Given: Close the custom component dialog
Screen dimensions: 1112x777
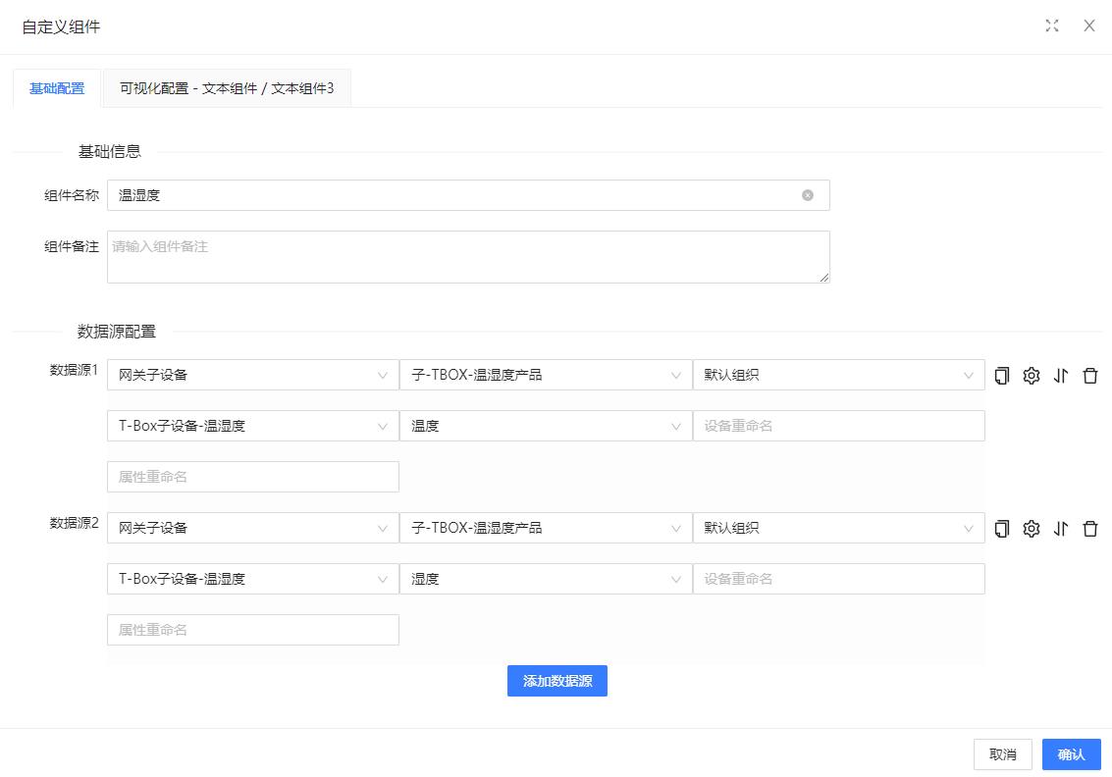Looking at the screenshot, I should 1089,26.
